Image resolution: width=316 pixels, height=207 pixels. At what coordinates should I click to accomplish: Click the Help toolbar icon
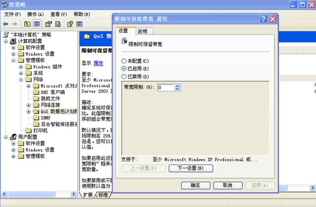pos(71,23)
